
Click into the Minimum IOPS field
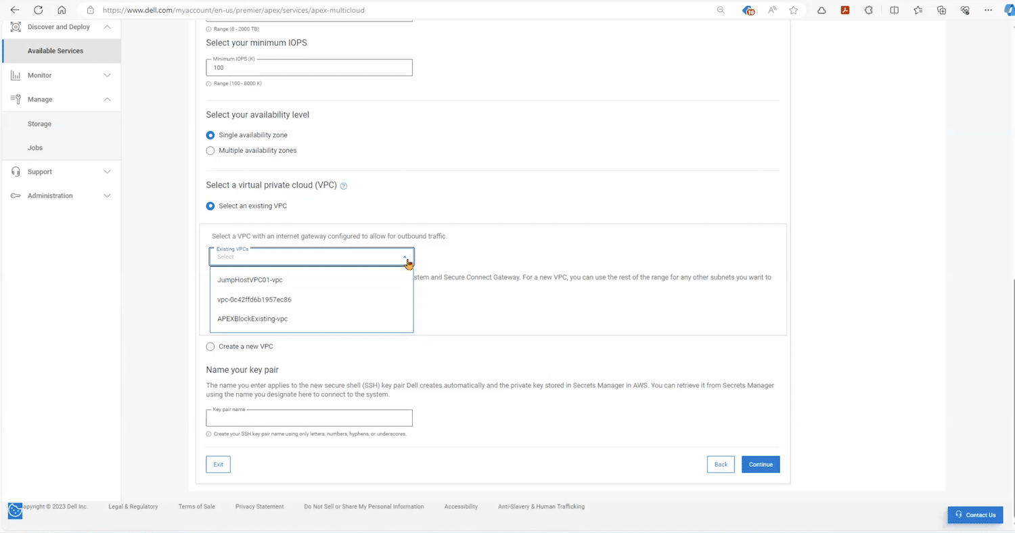pyautogui.click(x=309, y=68)
